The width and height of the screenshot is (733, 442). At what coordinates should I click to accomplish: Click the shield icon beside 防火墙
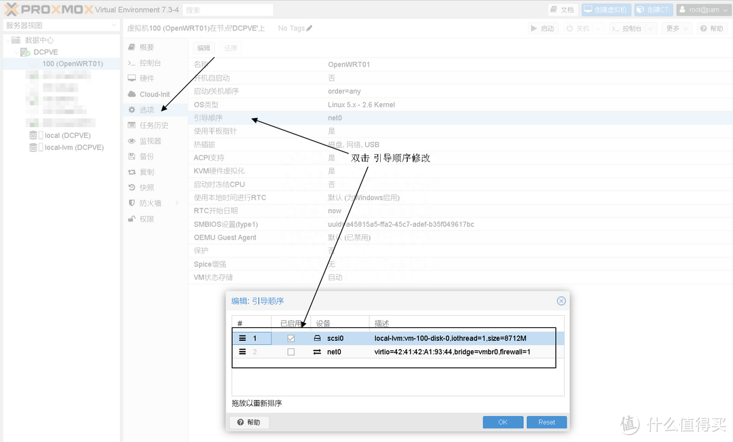point(132,203)
